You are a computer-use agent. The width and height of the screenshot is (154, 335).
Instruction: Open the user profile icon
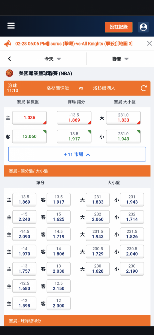pyautogui.click(x=143, y=27)
